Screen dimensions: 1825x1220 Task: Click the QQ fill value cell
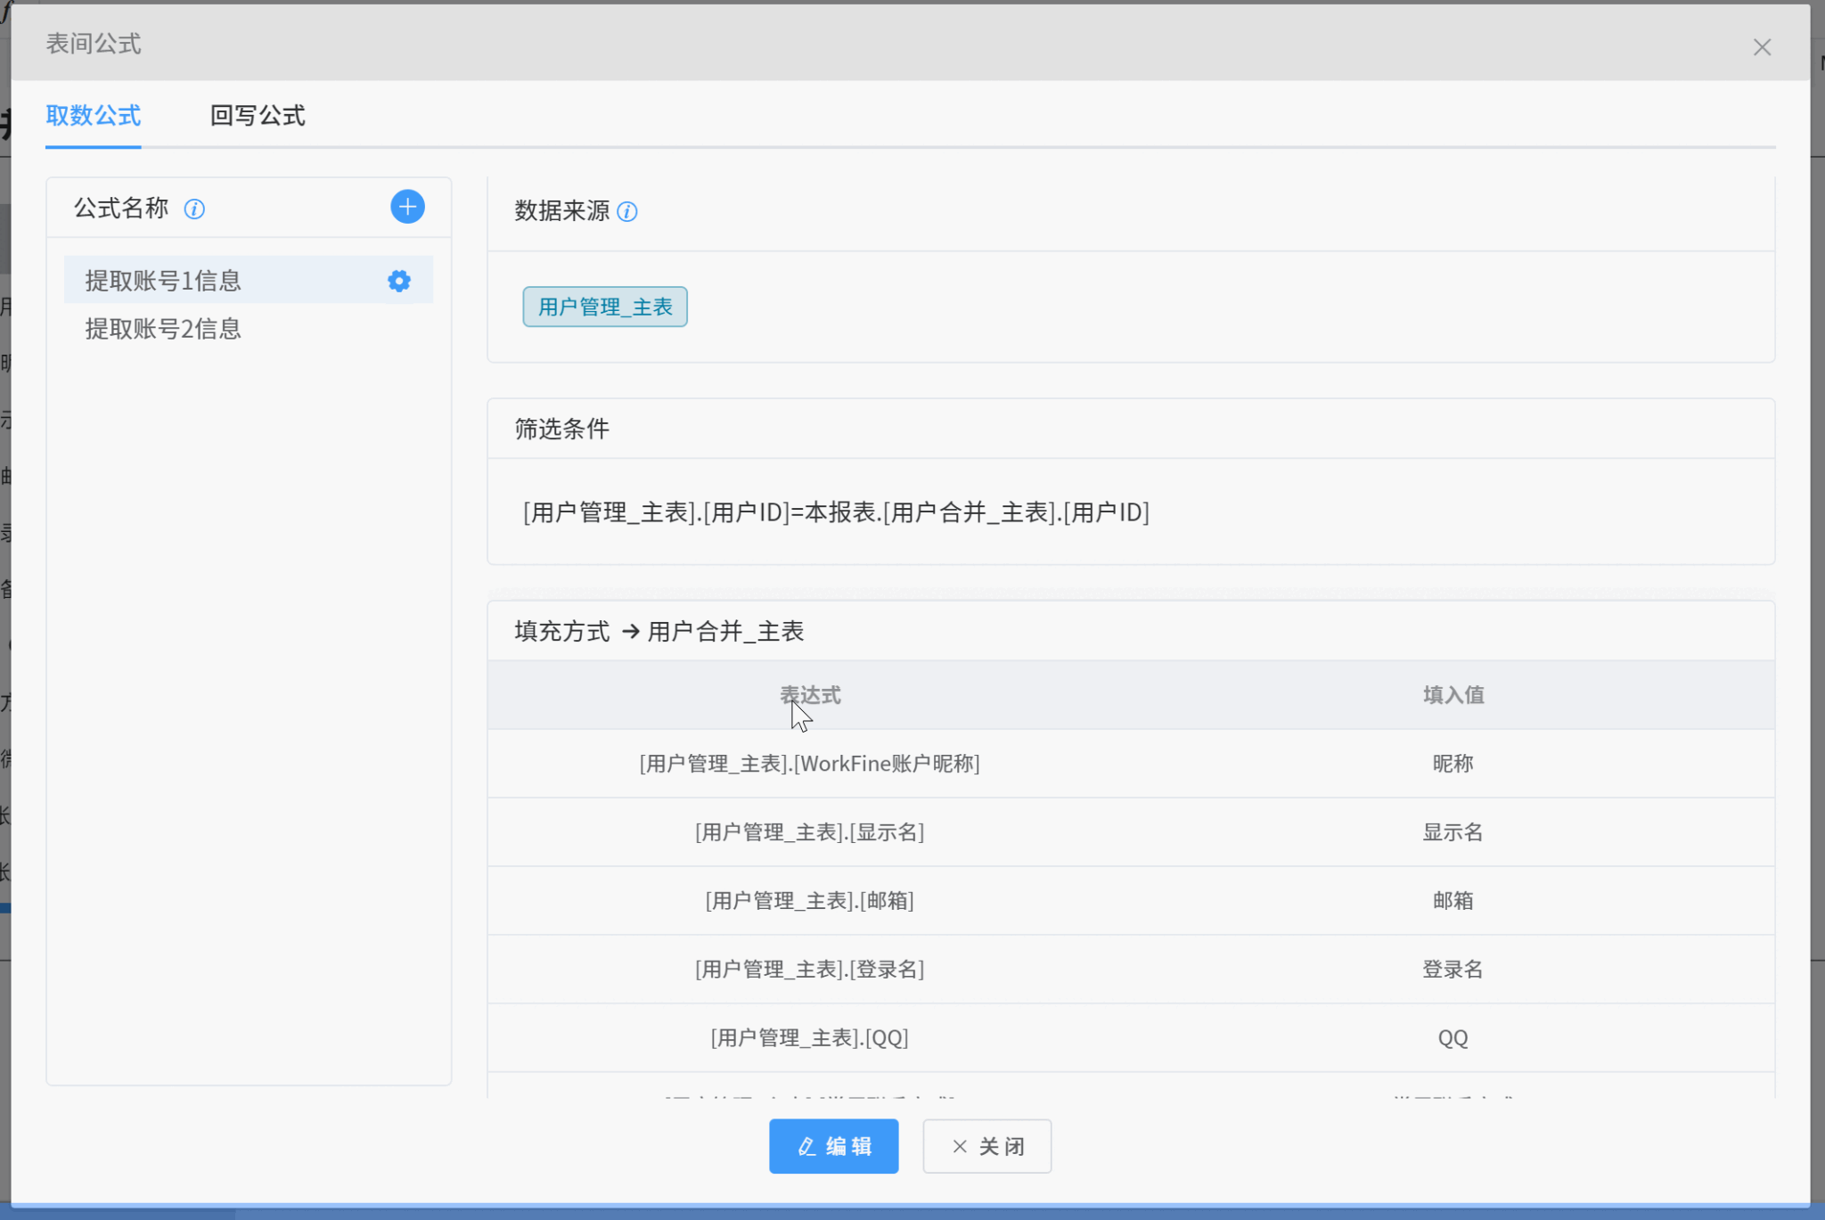pos(1453,1038)
